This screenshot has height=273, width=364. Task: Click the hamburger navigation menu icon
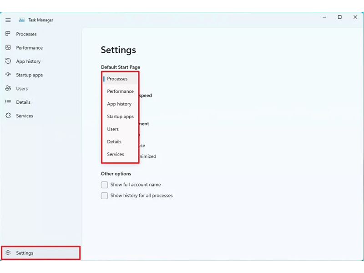[x=8, y=20]
